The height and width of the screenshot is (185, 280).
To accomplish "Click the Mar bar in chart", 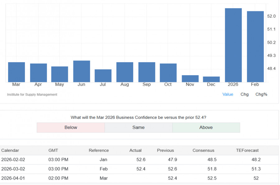I will 16,72.
